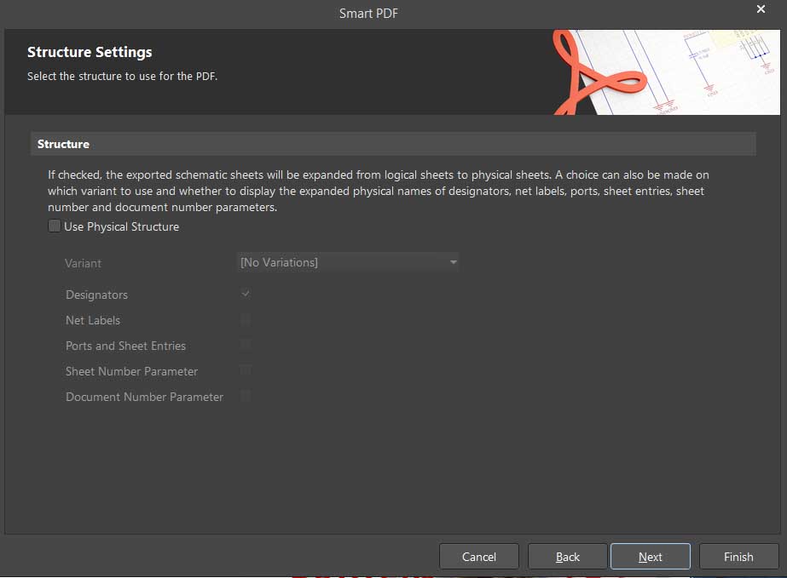Enable the Document Number Parameter checkbox
Viewport: 787px width, 578px height.
246,397
